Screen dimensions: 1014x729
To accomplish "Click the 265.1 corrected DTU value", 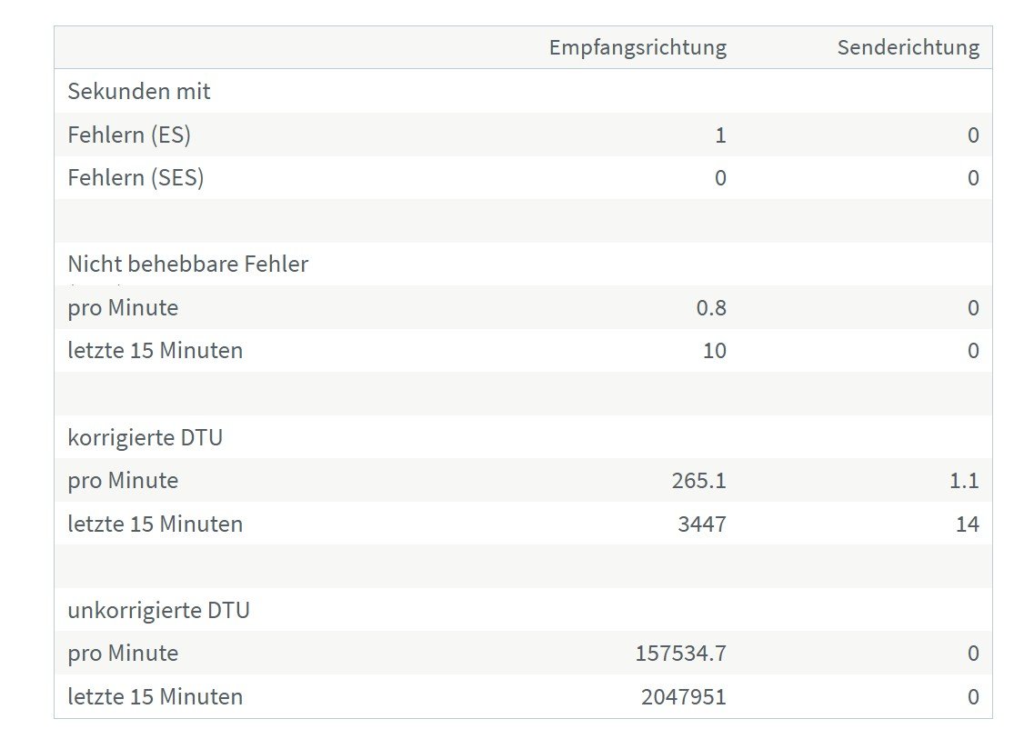I will (x=699, y=480).
